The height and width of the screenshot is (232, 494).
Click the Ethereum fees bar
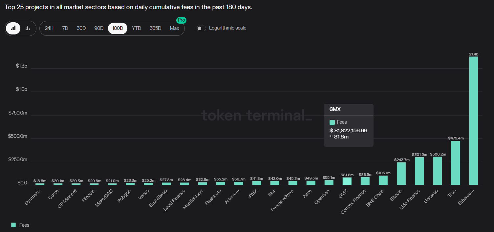473,121
